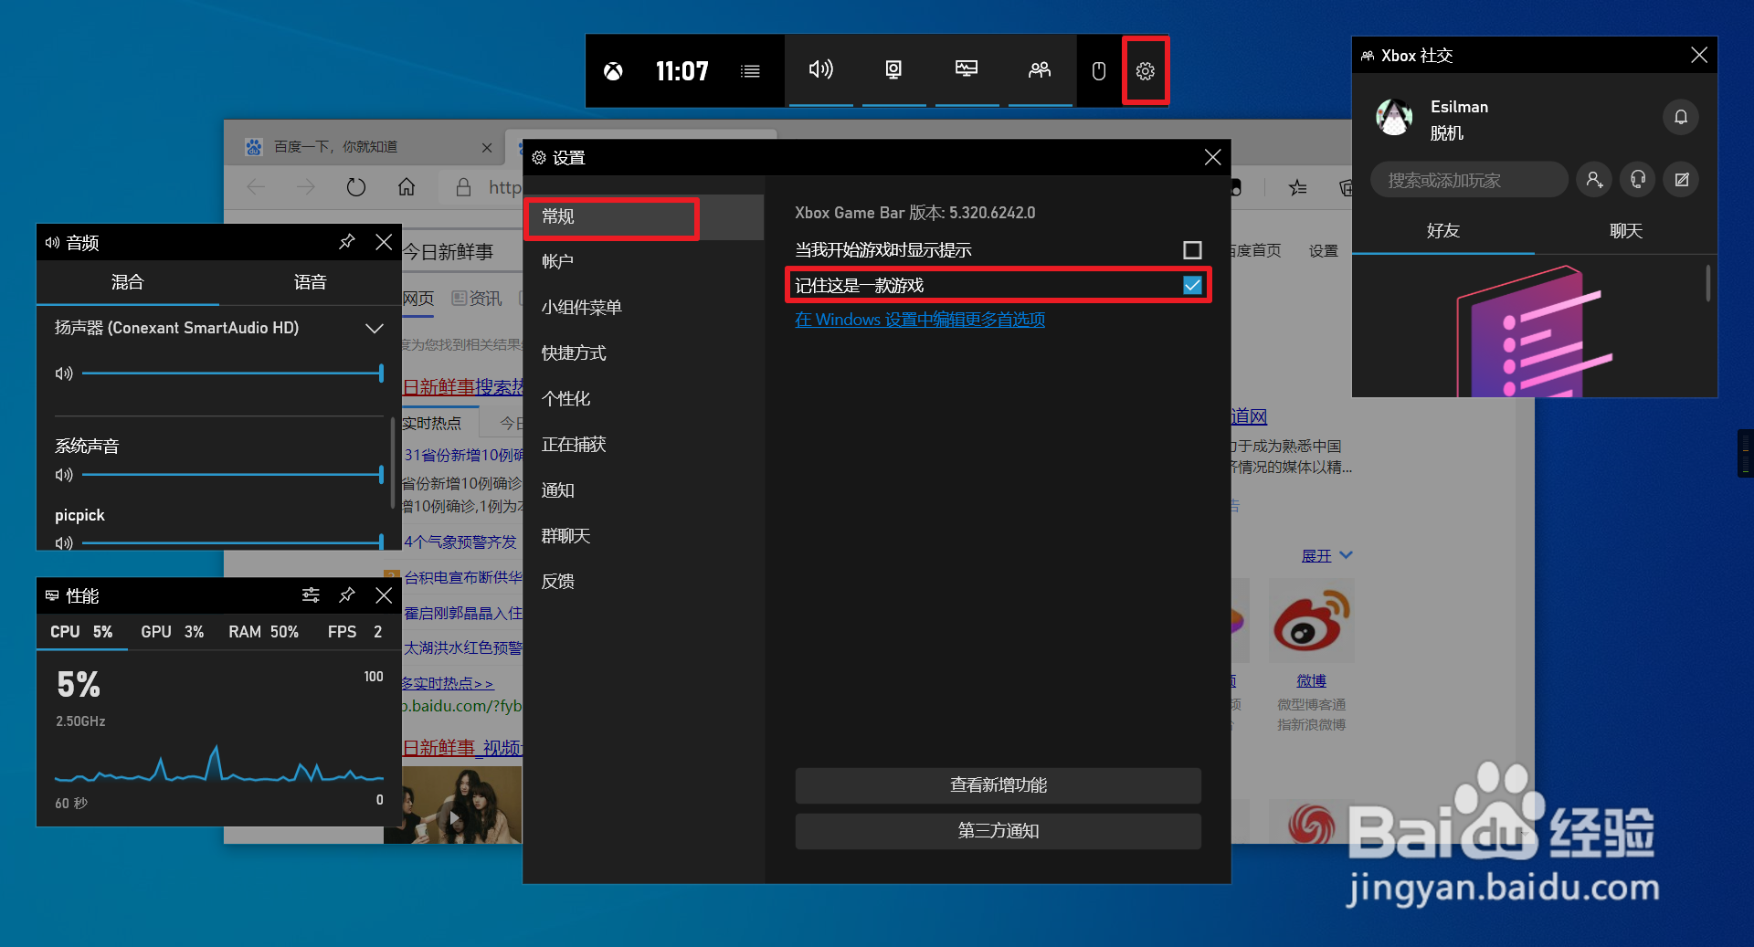The height and width of the screenshot is (947, 1754).
Task: Open 在 Windows 设置中编辑更多首选项 link
Action: 920,320
